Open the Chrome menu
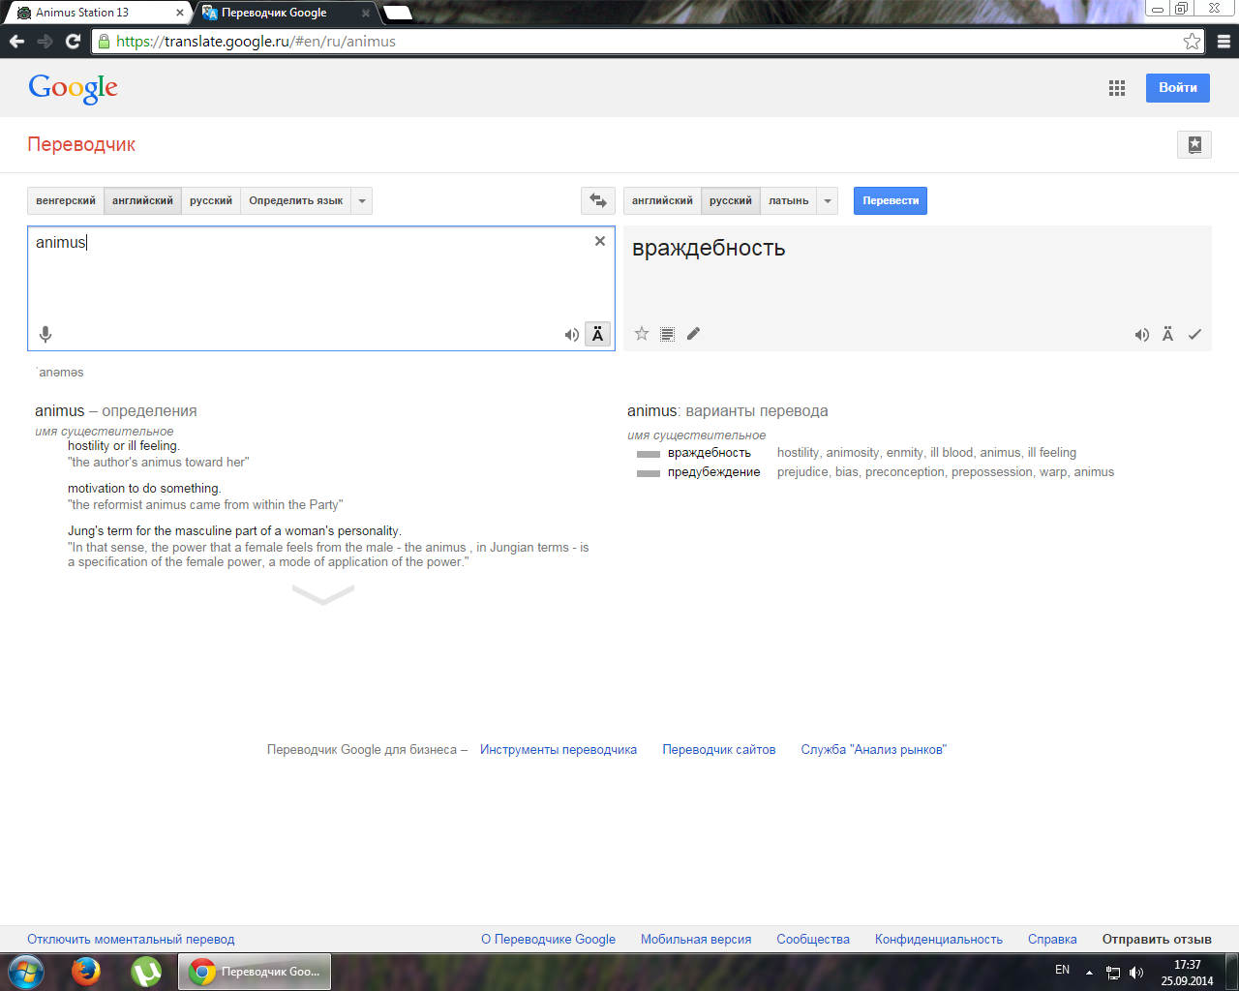 [x=1224, y=42]
